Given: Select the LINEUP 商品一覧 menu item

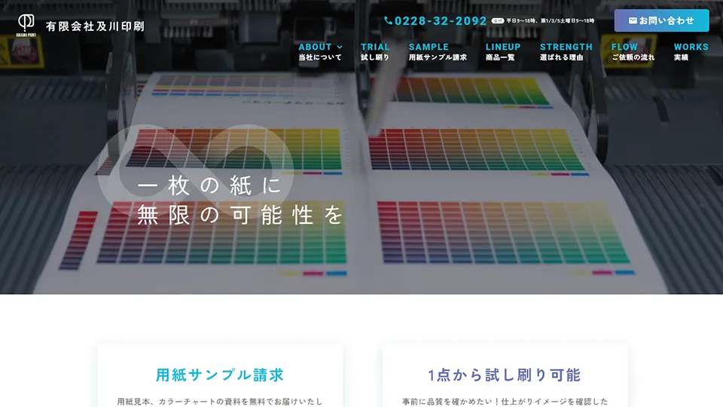Looking at the screenshot, I should click(502, 51).
